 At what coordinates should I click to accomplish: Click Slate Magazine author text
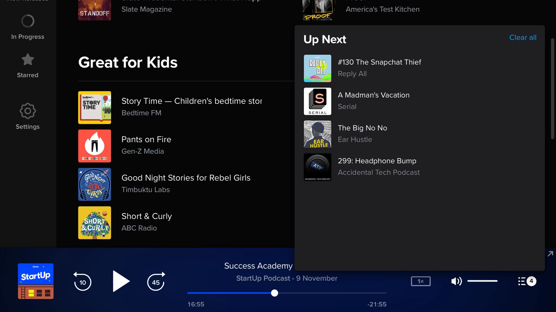coord(147,9)
